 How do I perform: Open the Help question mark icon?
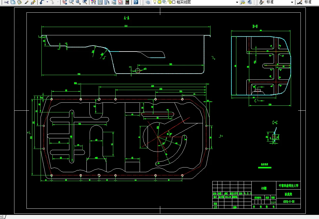(x=136, y=2)
